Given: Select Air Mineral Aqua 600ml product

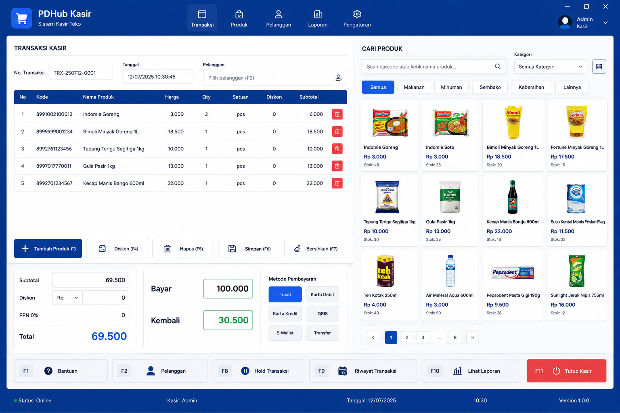Looking at the screenshot, I should 450,285.
